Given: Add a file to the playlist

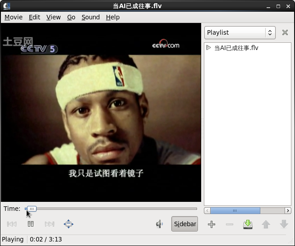Looking at the screenshot, I should (x=212, y=224).
